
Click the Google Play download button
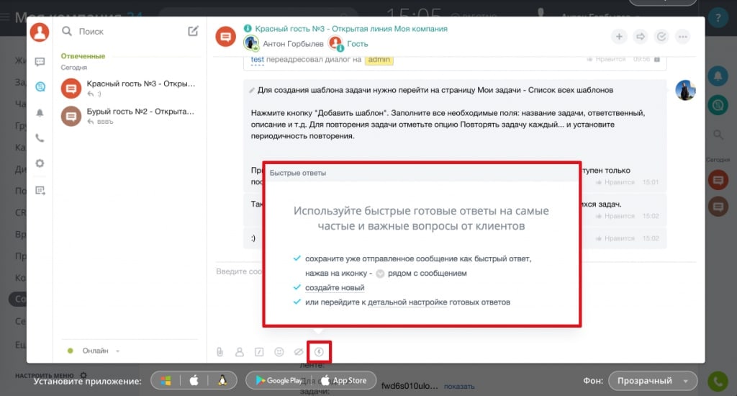point(277,381)
